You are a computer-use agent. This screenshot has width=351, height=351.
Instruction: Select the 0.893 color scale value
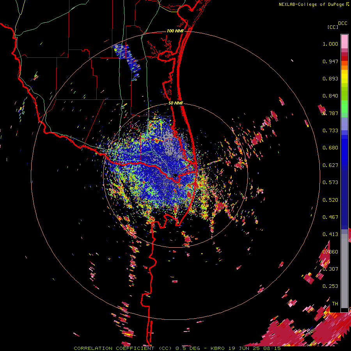coord(330,78)
